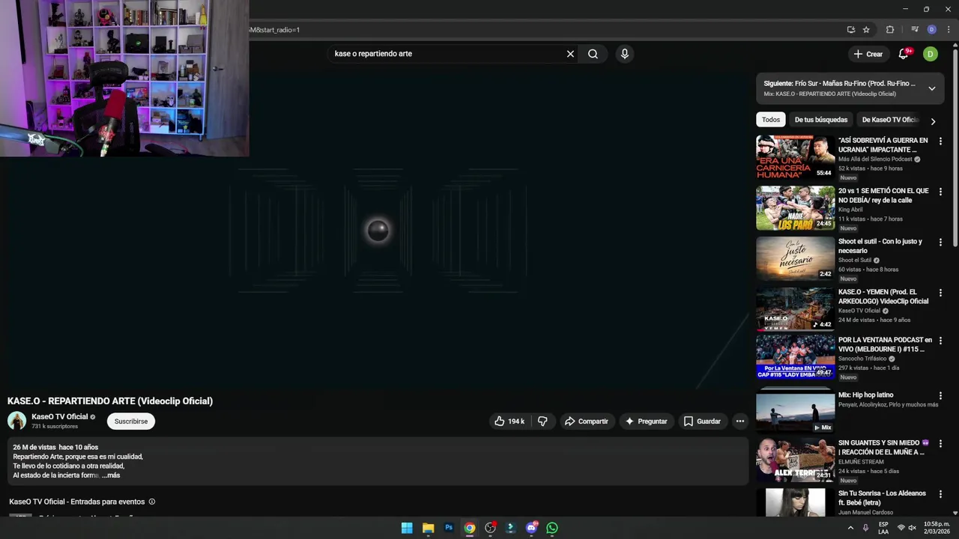Open Chrome profile D avatar
Viewport: 959px width, 539px height.
point(931,30)
